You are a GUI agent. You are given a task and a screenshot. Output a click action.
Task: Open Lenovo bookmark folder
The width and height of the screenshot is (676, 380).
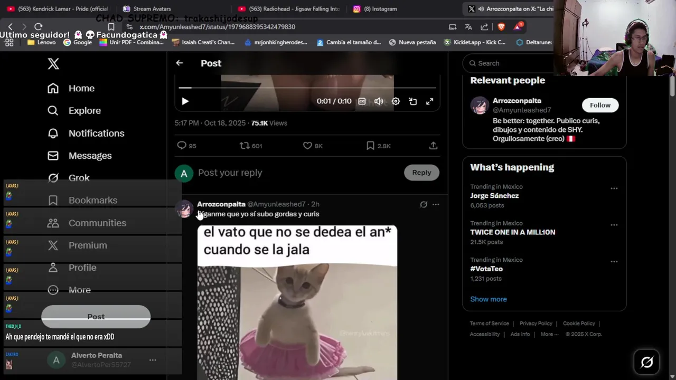(41, 42)
